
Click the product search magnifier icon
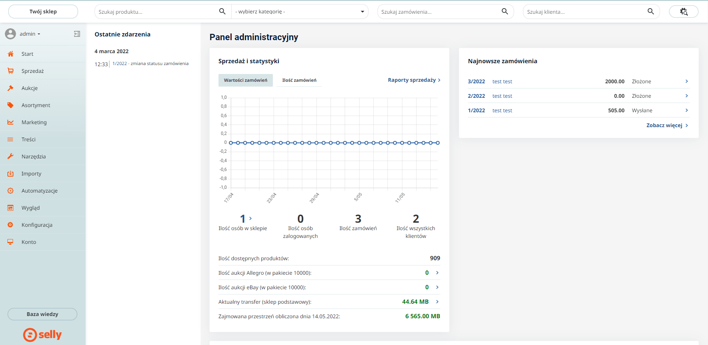222,12
